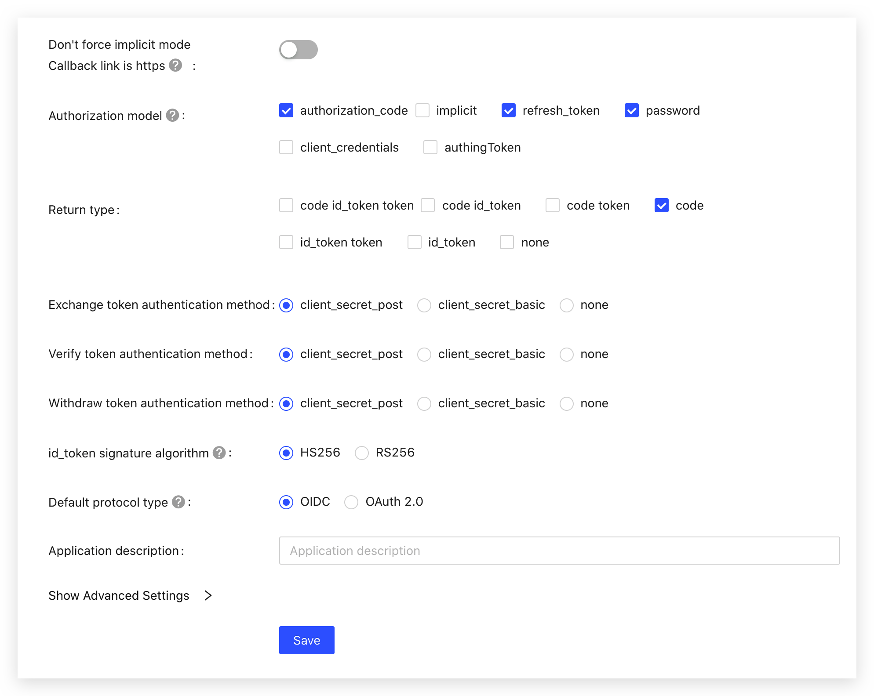Choose RS256 signature algorithm
The width and height of the screenshot is (874, 696).
point(362,453)
